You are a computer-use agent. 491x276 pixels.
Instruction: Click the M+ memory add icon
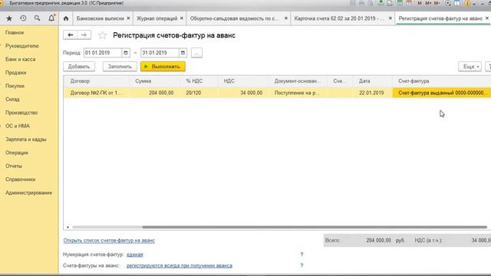428,3
